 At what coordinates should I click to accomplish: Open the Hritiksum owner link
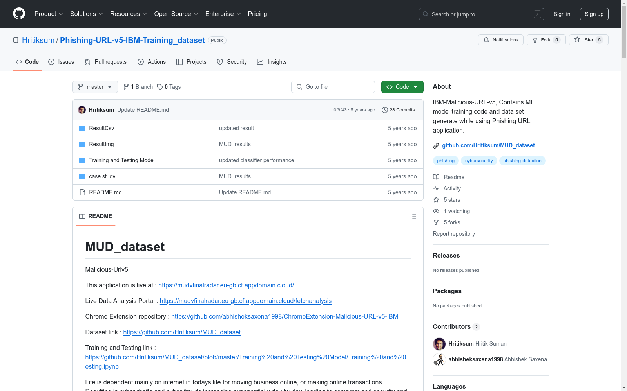point(38,40)
